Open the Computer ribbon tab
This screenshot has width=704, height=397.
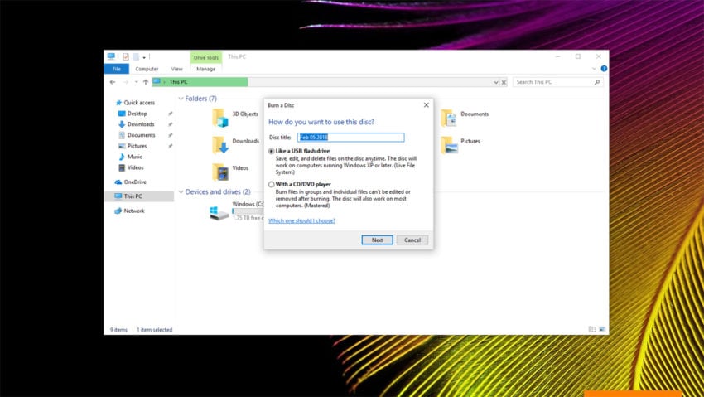click(147, 69)
